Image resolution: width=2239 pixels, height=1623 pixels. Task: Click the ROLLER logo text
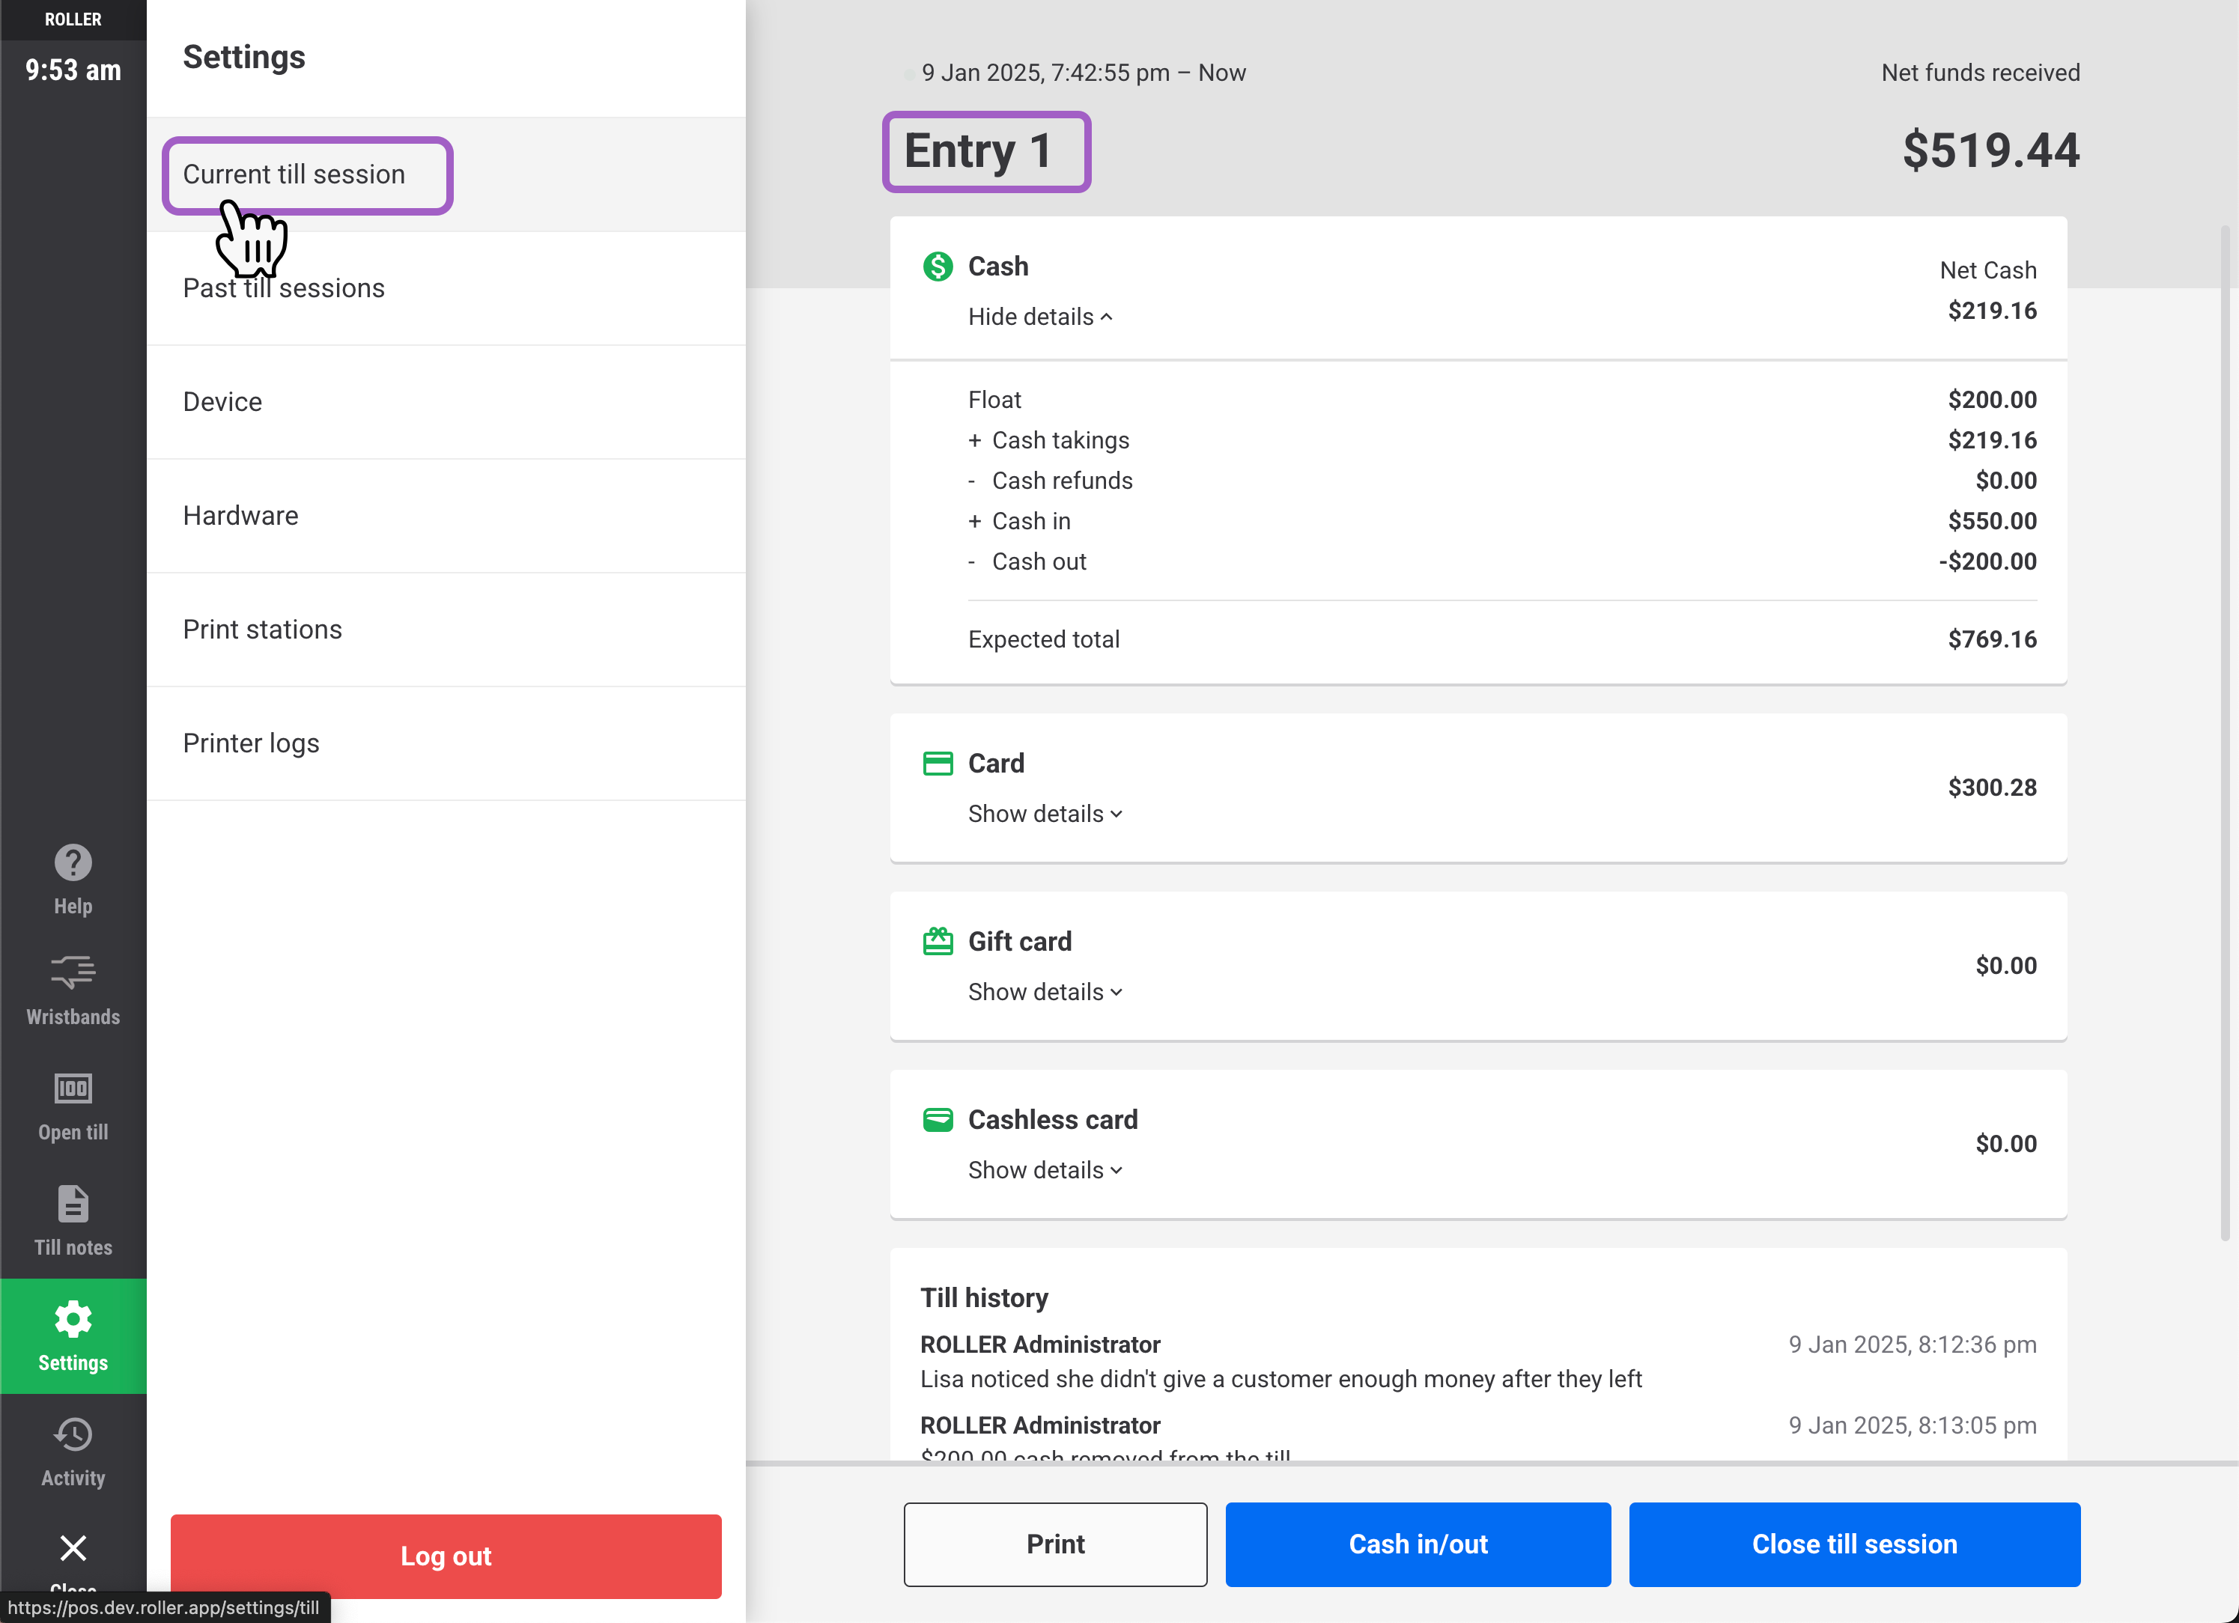pyautogui.click(x=73, y=19)
